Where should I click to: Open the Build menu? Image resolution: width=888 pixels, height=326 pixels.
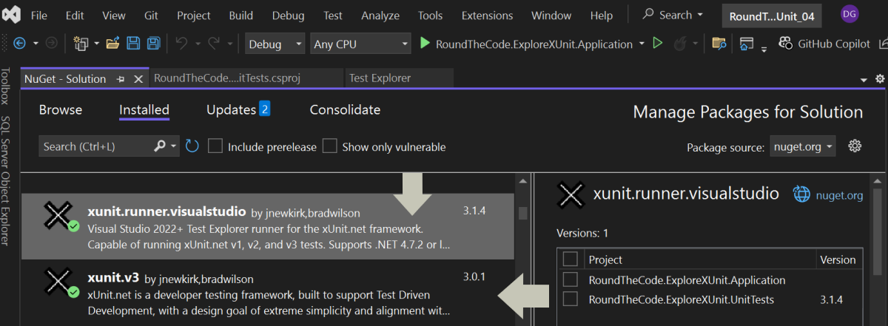[240, 16]
